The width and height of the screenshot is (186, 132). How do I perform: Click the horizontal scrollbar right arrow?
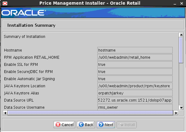176,113
